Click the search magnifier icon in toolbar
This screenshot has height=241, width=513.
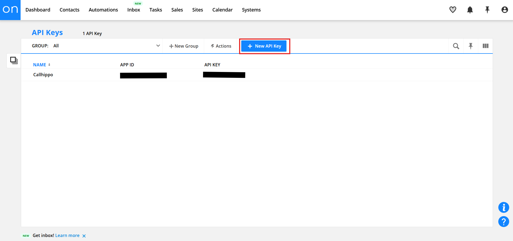tap(456, 46)
